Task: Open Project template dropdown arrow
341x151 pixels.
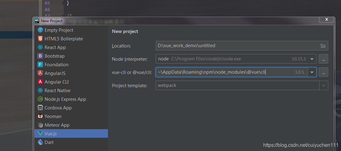Action: [x=323, y=85]
